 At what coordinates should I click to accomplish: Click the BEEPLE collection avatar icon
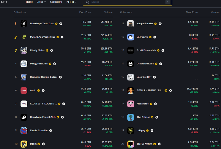tap(131, 91)
